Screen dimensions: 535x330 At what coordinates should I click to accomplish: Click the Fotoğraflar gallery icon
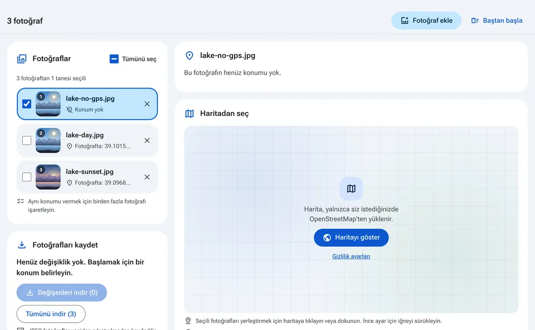[22, 59]
